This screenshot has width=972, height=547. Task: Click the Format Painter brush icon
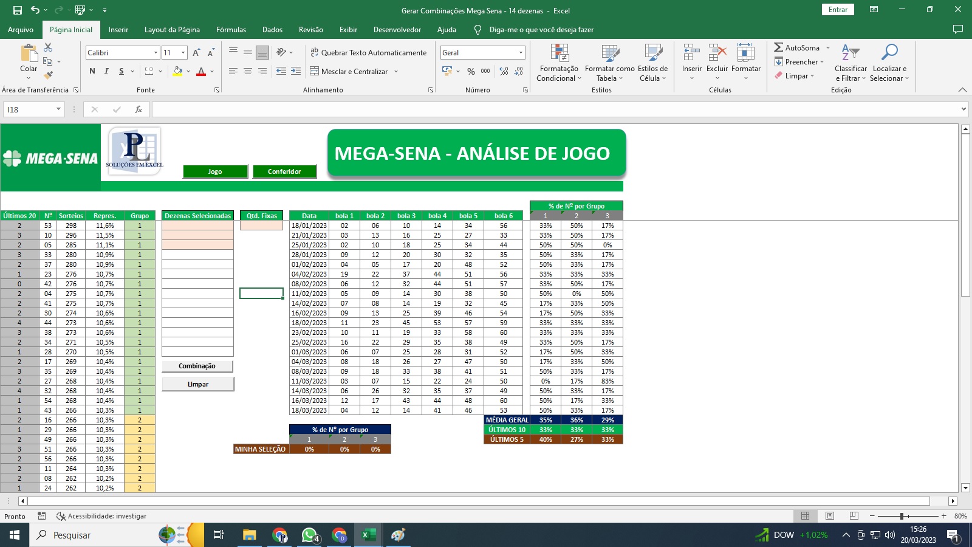48,75
